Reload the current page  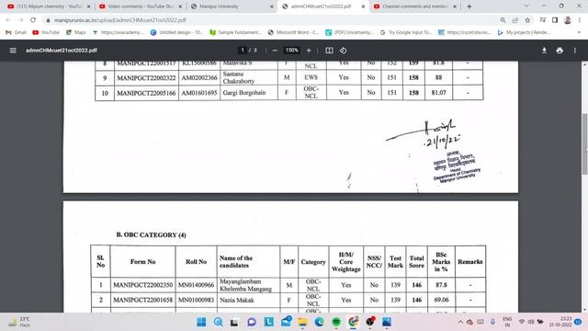[33, 20]
